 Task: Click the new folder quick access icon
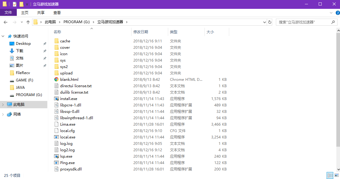(x=21, y=4)
